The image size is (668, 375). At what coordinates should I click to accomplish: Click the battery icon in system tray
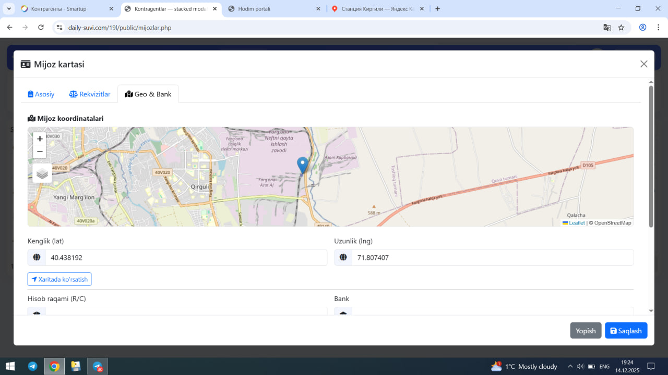point(590,366)
